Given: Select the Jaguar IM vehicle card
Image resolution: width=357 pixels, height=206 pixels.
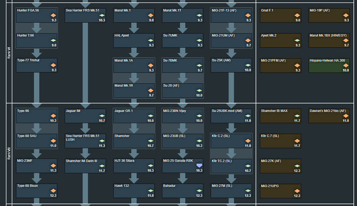Looking at the screenshot, I should (x=85, y=116).
